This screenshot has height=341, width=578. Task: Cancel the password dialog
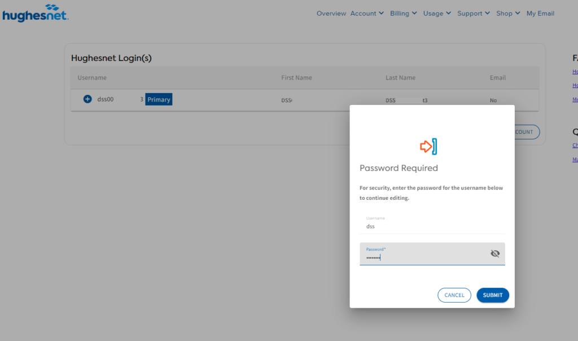pos(454,295)
